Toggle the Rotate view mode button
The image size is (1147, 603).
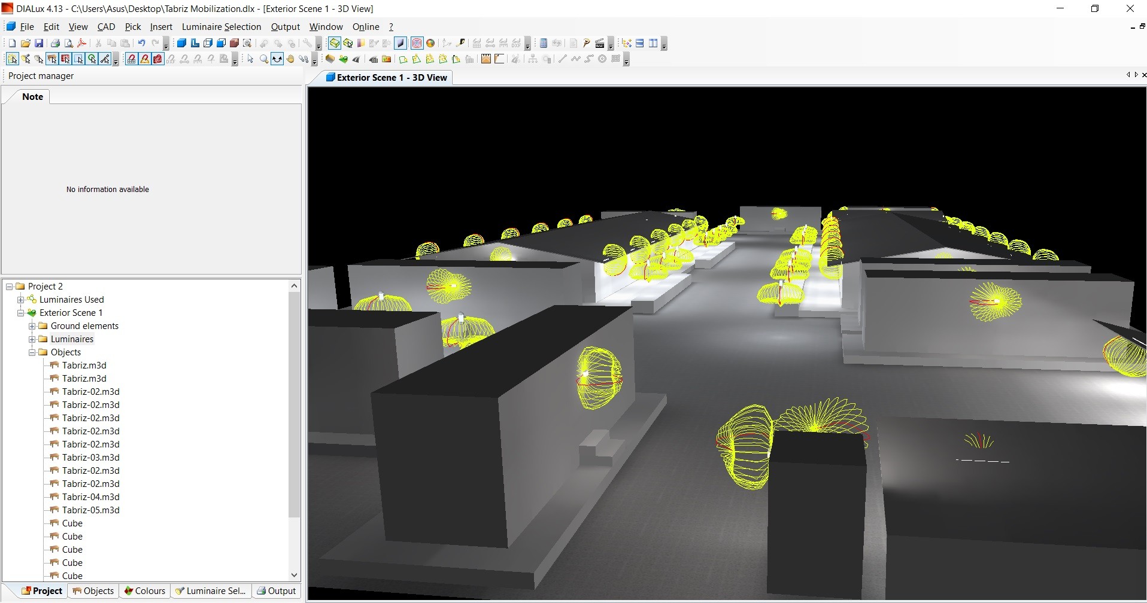click(277, 59)
